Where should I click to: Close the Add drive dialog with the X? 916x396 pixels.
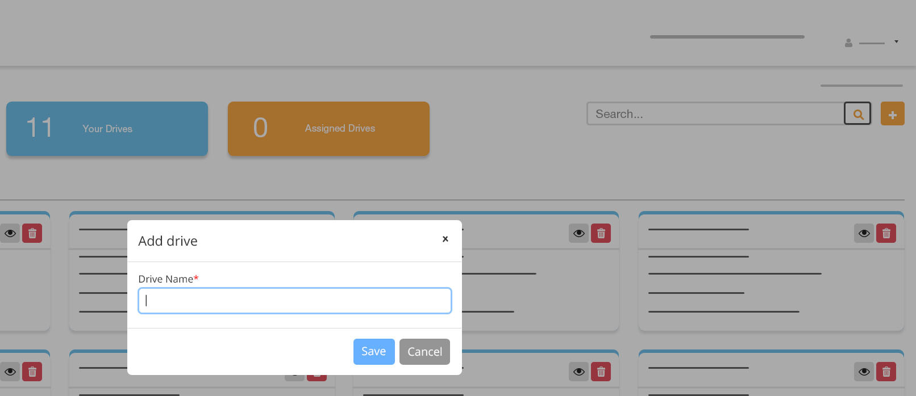[445, 239]
